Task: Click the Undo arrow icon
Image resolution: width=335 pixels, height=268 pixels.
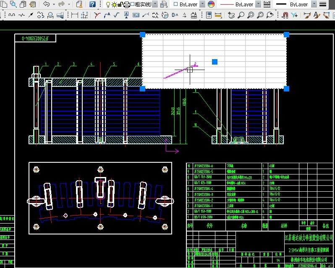Action: tap(46, 4)
